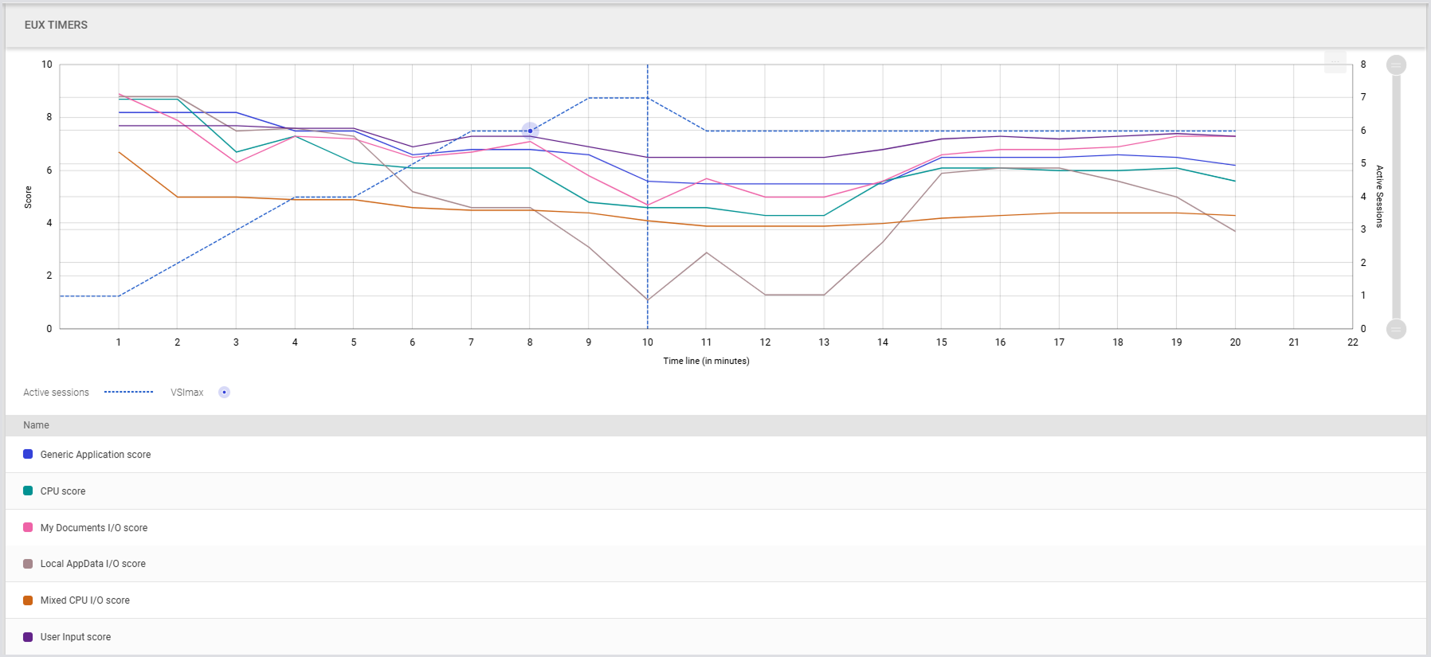Click the bottom handle of the vertical zoom slider
This screenshot has width=1431, height=657.
pyautogui.click(x=1396, y=328)
